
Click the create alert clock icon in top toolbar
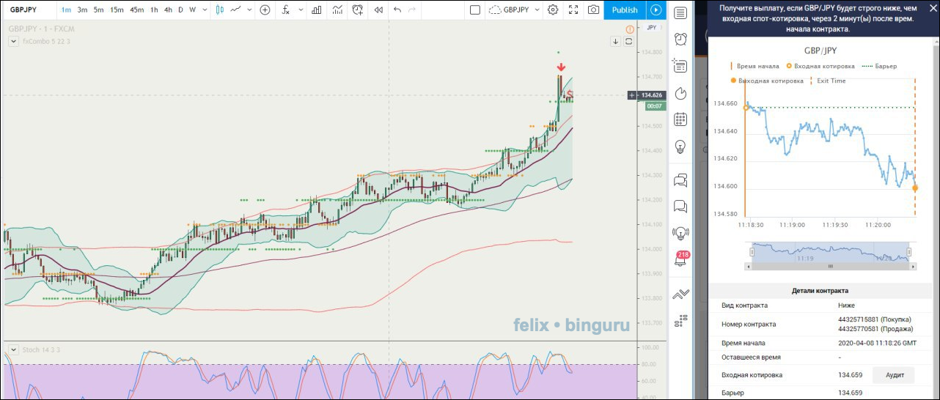[358, 10]
